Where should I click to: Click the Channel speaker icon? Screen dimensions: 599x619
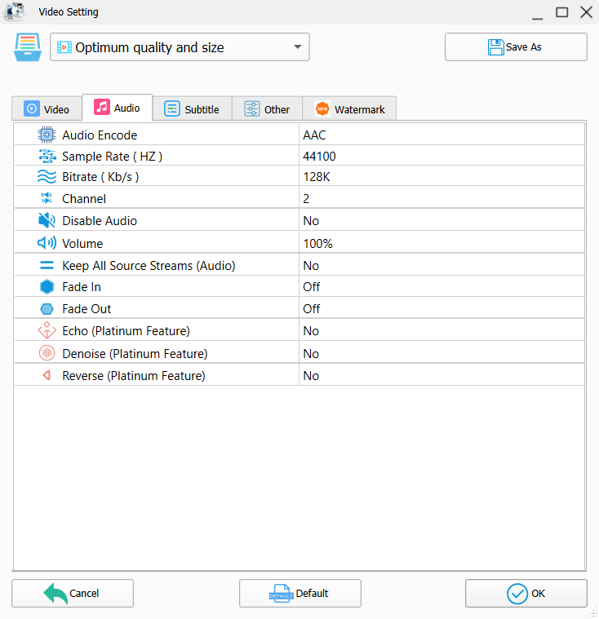47,198
